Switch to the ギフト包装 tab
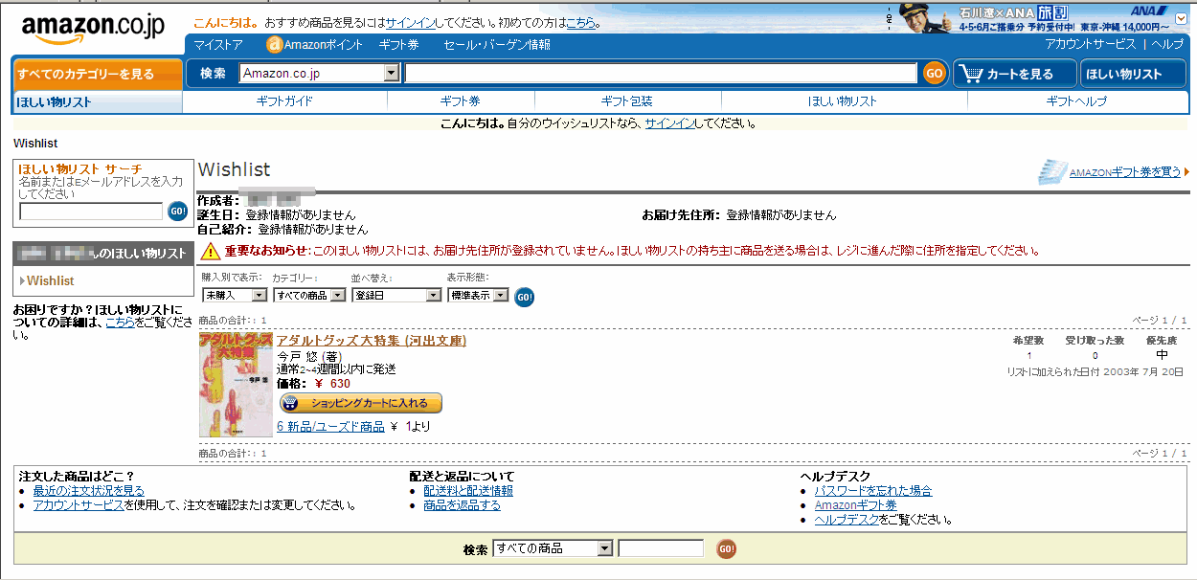Image resolution: width=1197 pixels, height=580 pixels. coord(626,101)
